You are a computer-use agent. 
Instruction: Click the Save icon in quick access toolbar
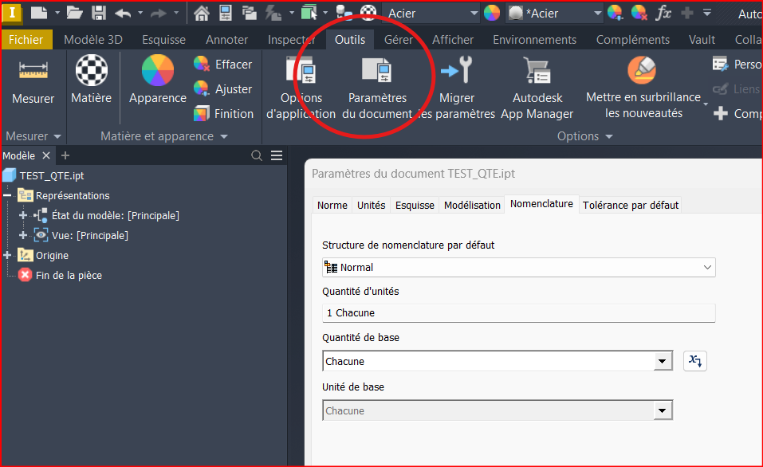pos(99,13)
